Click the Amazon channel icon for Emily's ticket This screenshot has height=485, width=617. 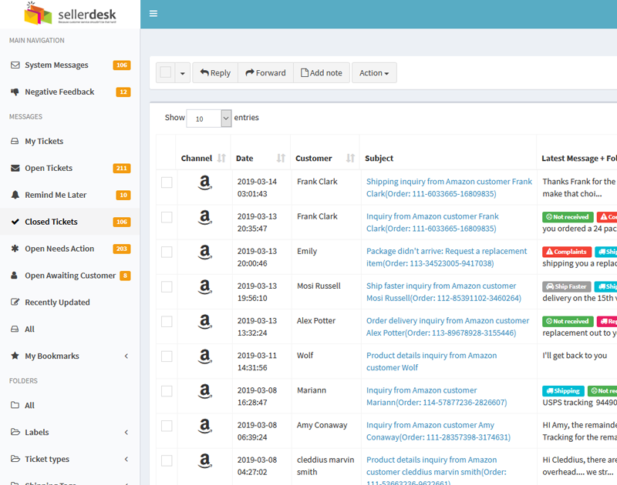(204, 252)
